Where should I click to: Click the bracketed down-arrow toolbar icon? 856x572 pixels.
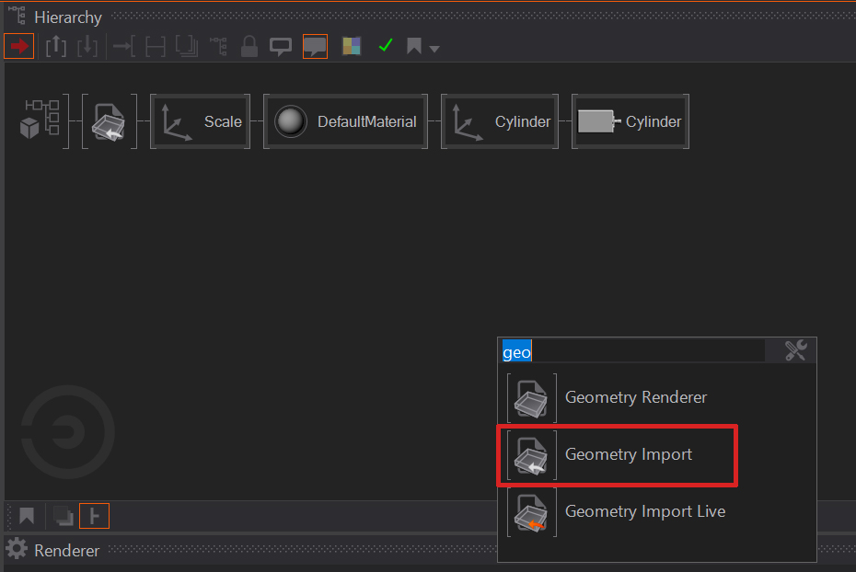click(x=87, y=46)
